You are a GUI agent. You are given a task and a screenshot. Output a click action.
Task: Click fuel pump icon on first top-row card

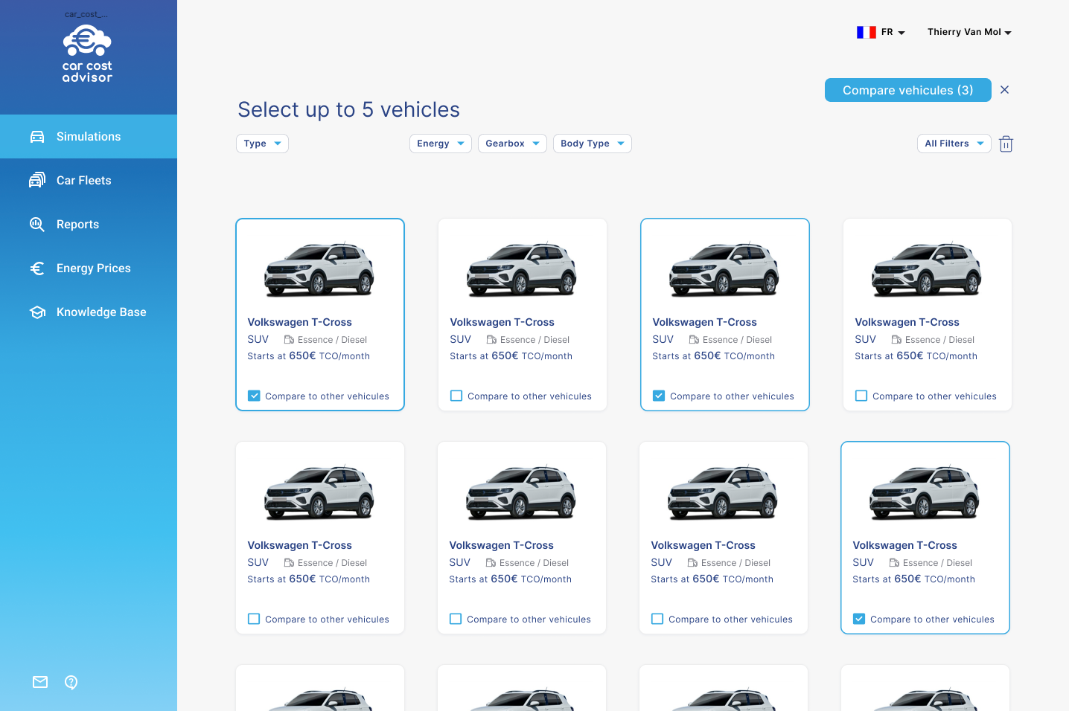point(289,340)
